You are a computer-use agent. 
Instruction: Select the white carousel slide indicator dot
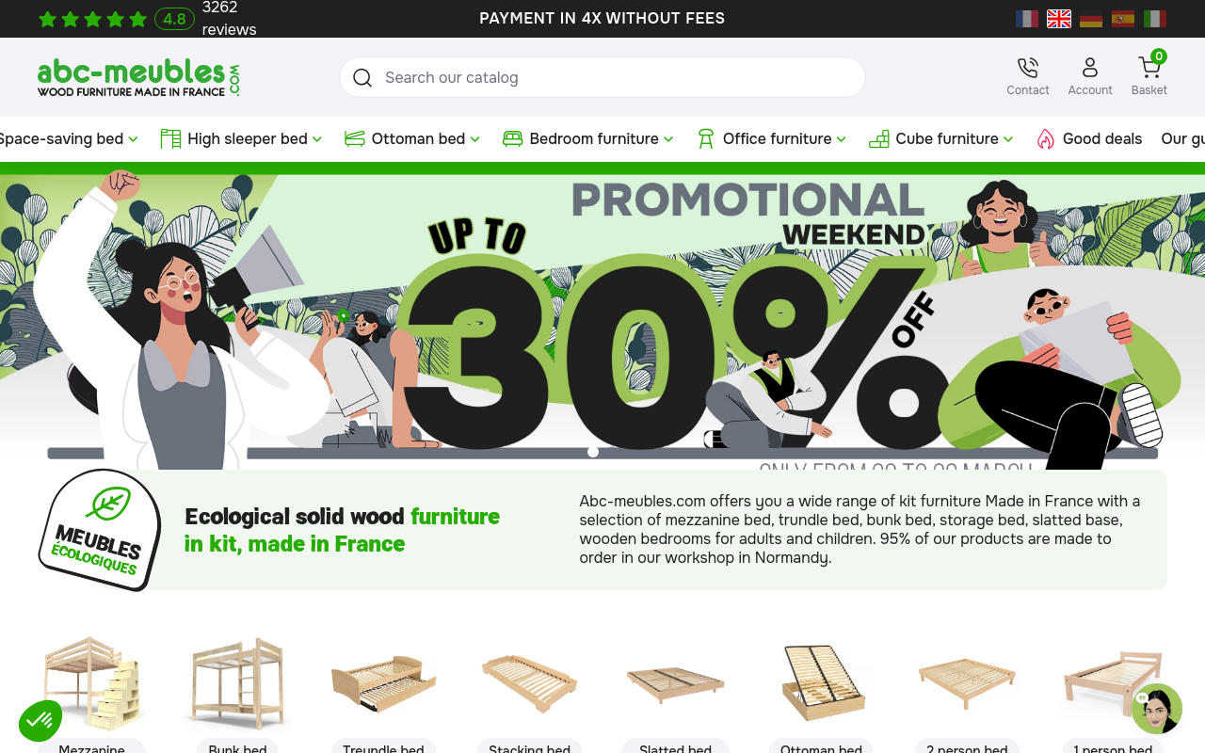[x=593, y=452]
